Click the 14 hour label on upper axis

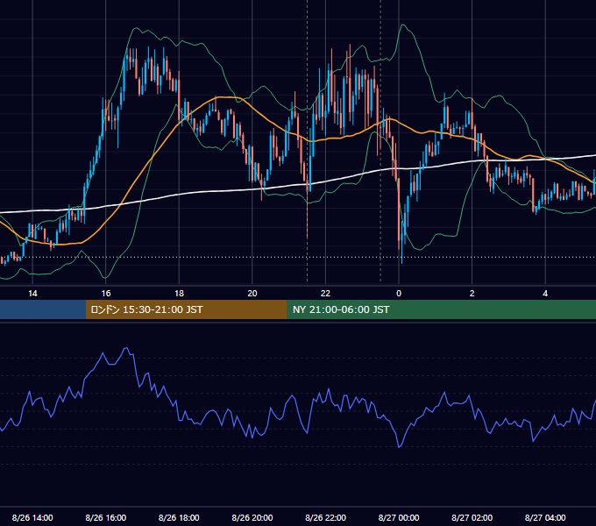click(x=32, y=294)
